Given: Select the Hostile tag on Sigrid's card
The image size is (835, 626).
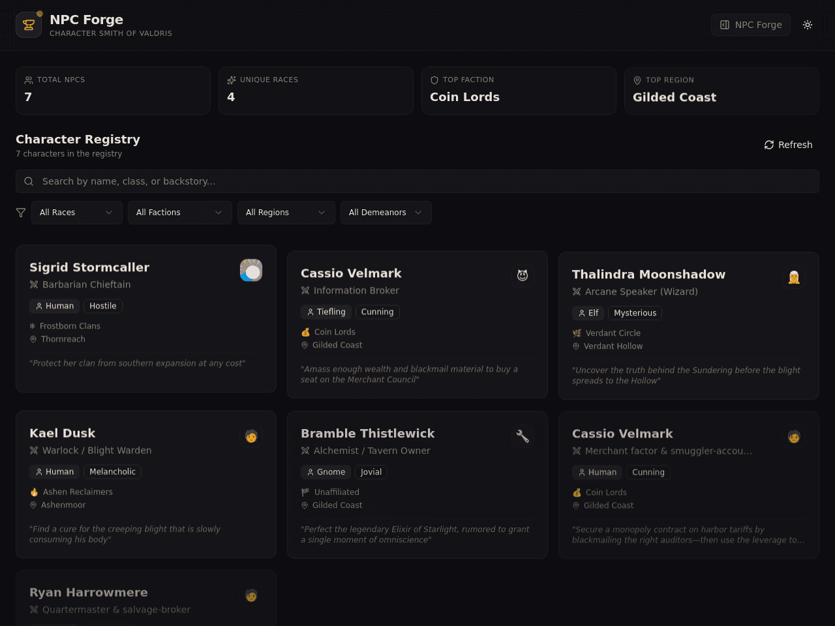Looking at the screenshot, I should click(103, 306).
